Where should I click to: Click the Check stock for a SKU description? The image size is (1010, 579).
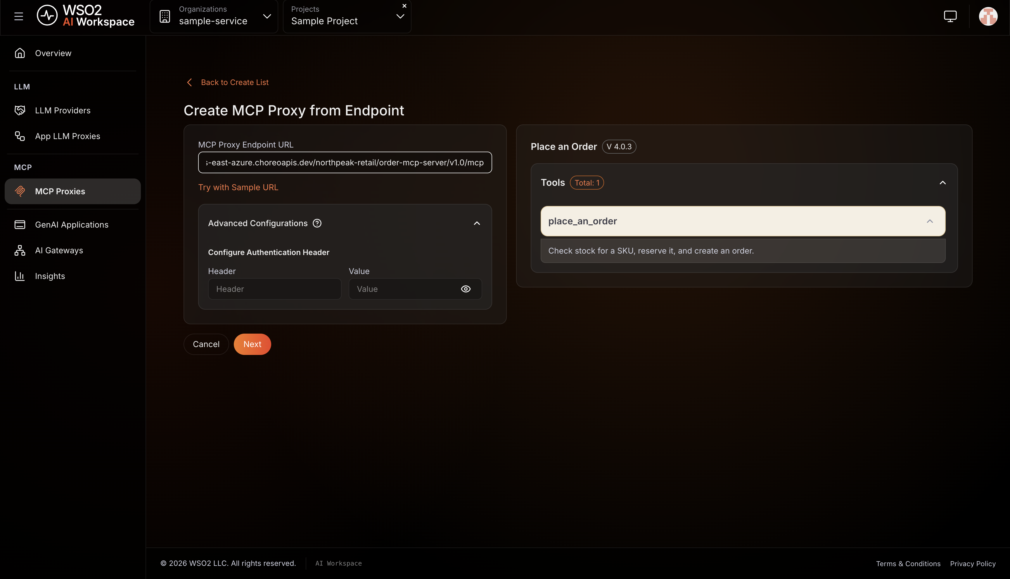(x=651, y=251)
